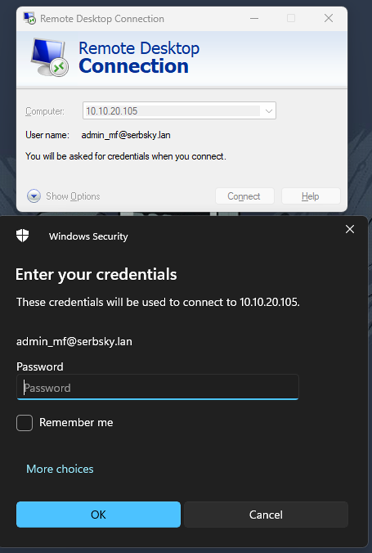
Task: Confirm credentials with the OK button
Action: tap(98, 514)
